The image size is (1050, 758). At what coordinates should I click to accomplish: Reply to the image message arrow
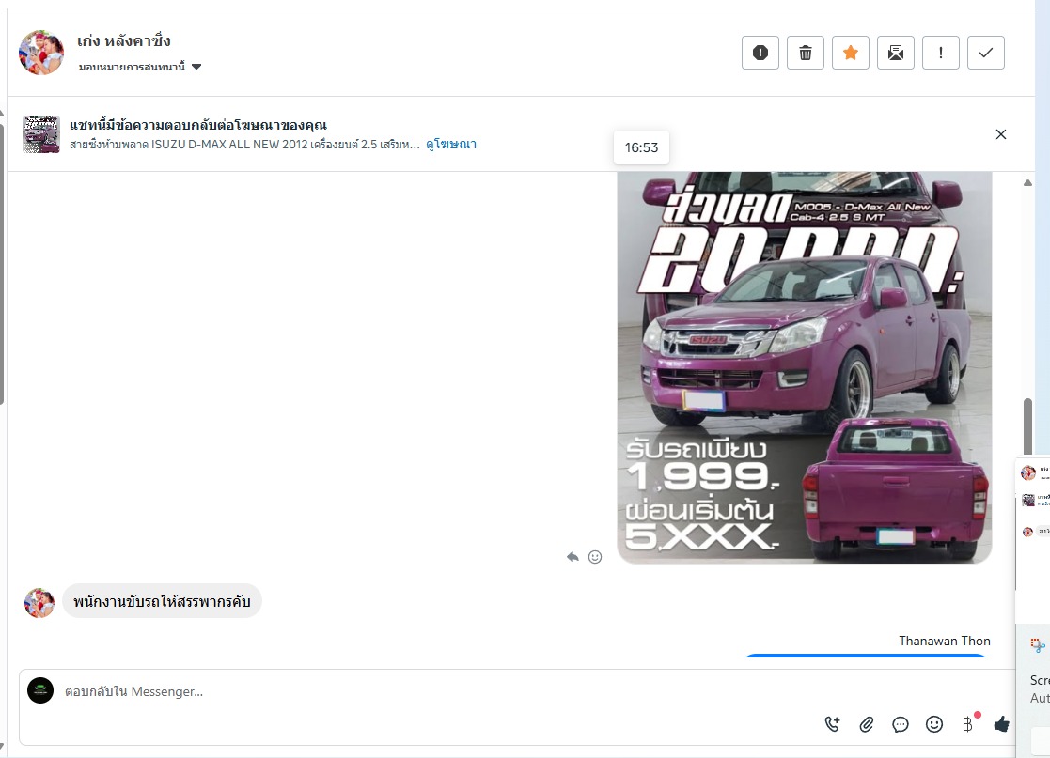pyautogui.click(x=572, y=557)
